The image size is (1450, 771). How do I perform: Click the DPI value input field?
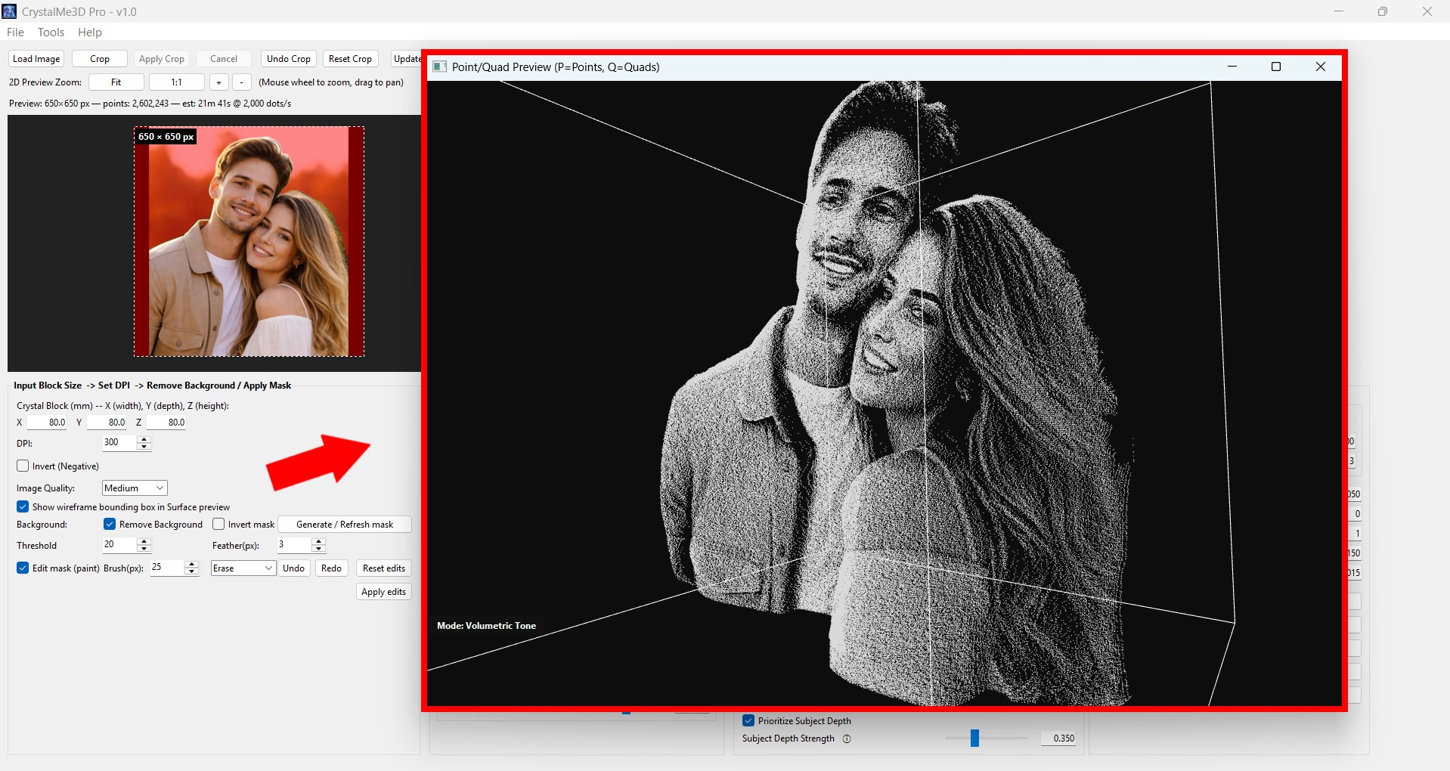click(119, 443)
